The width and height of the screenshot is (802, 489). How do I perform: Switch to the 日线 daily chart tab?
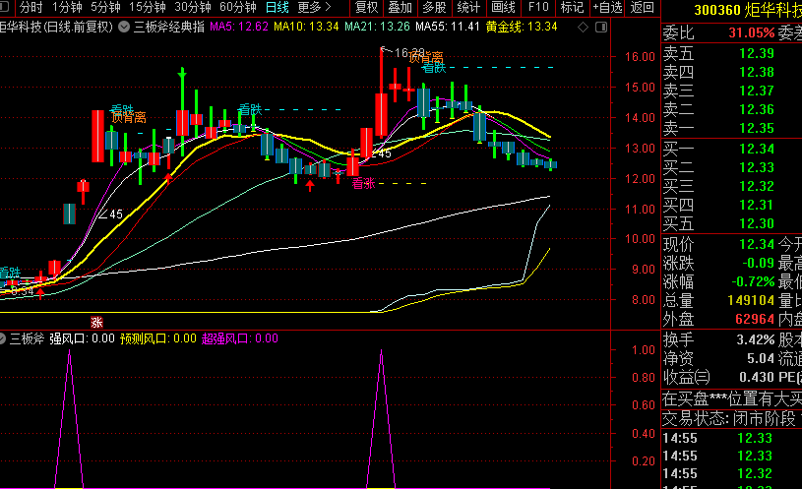click(277, 8)
